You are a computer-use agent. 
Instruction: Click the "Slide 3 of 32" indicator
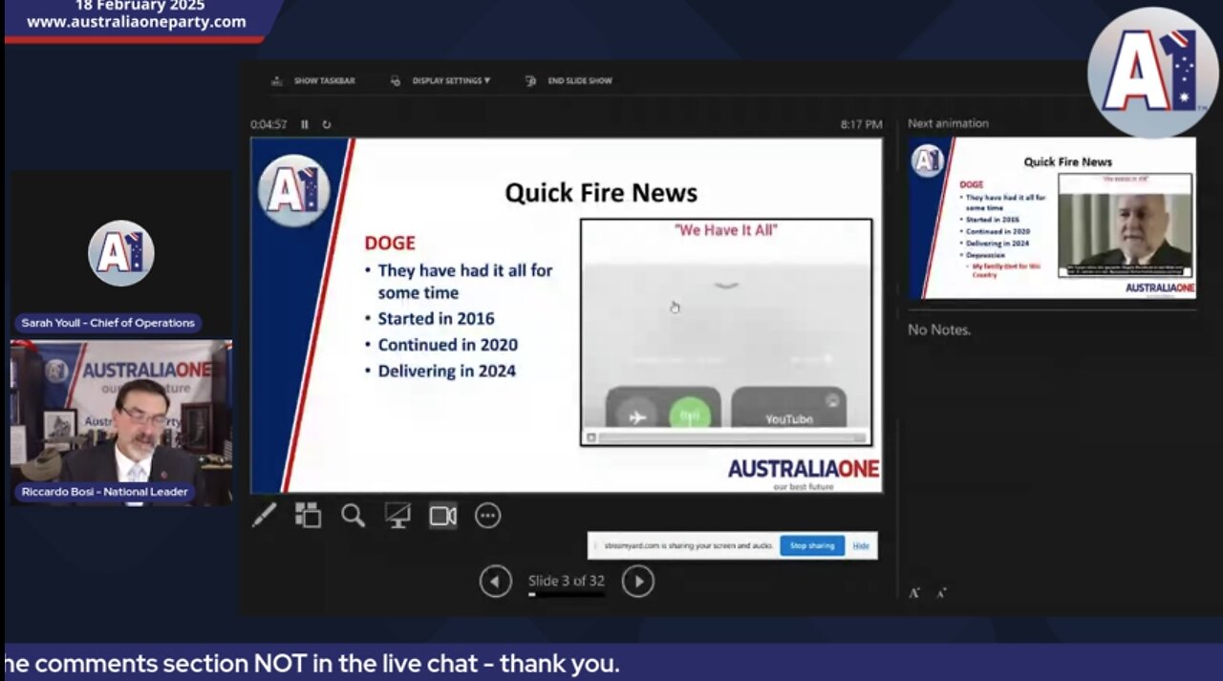[x=567, y=581]
